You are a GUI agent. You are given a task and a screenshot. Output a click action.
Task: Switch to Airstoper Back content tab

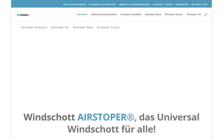[x=83, y=27]
